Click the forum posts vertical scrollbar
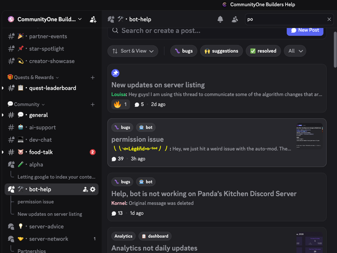 (335, 50)
